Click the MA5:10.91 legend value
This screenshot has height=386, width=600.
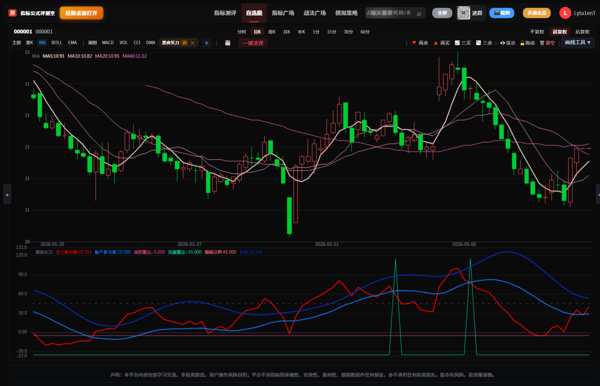[x=54, y=56]
